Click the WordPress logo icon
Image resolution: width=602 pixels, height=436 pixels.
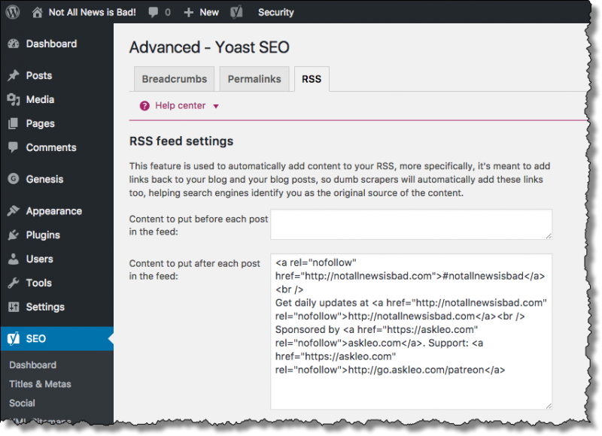point(13,12)
